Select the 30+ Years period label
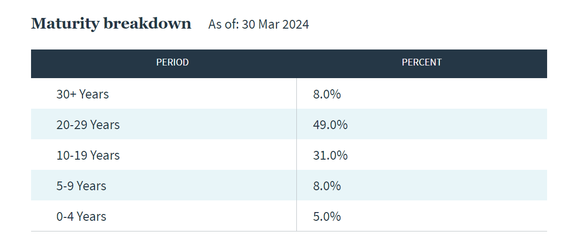 point(82,94)
